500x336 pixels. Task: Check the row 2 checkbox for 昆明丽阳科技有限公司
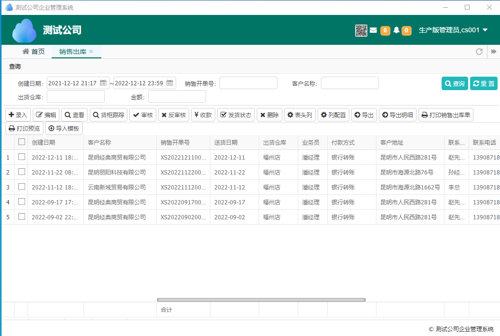22,172
